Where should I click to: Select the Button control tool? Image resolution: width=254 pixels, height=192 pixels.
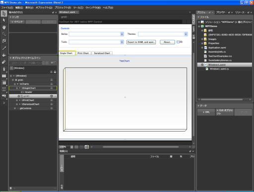click(x=4, y=96)
